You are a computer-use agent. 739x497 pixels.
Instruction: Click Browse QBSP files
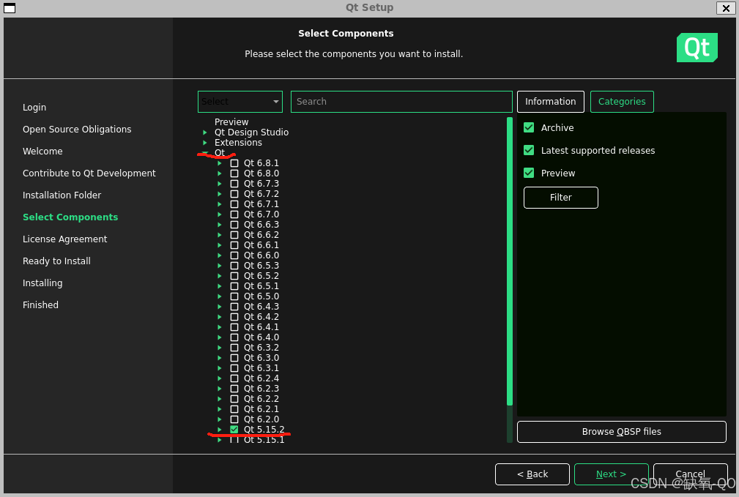tap(621, 431)
